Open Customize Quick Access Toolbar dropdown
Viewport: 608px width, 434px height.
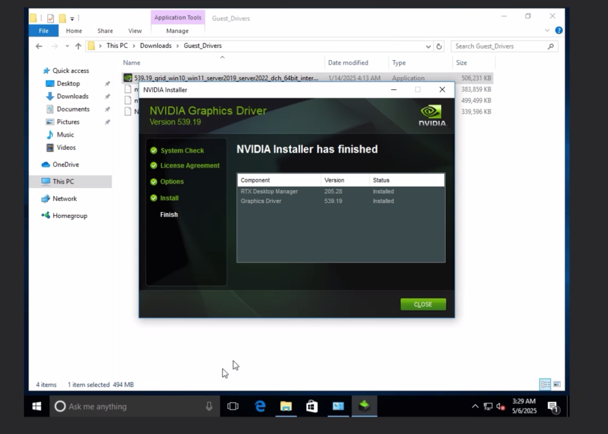click(x=72, y=19)
